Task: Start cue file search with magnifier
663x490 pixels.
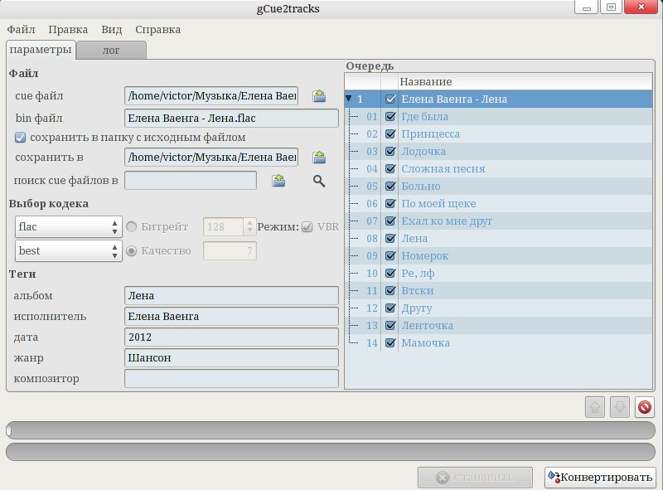Action: pos(319,181)
